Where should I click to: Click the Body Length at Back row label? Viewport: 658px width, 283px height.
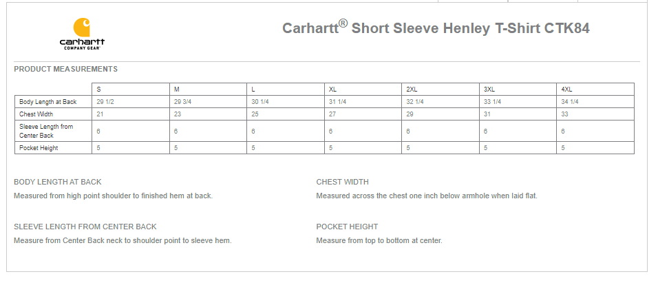48,102
